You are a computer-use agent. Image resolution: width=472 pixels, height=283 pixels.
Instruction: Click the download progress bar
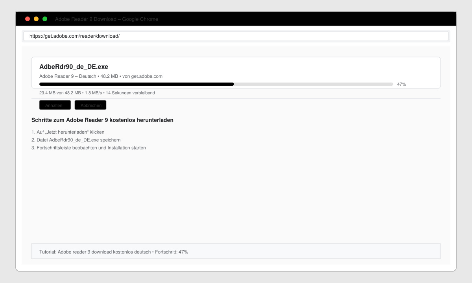pos(216,84)
